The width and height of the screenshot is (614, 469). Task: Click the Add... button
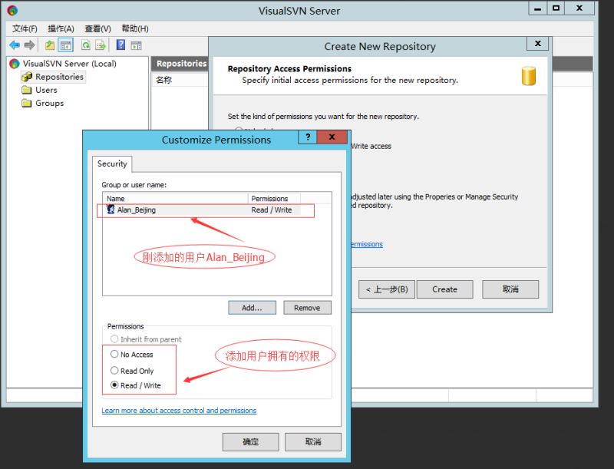pos(253,308)
